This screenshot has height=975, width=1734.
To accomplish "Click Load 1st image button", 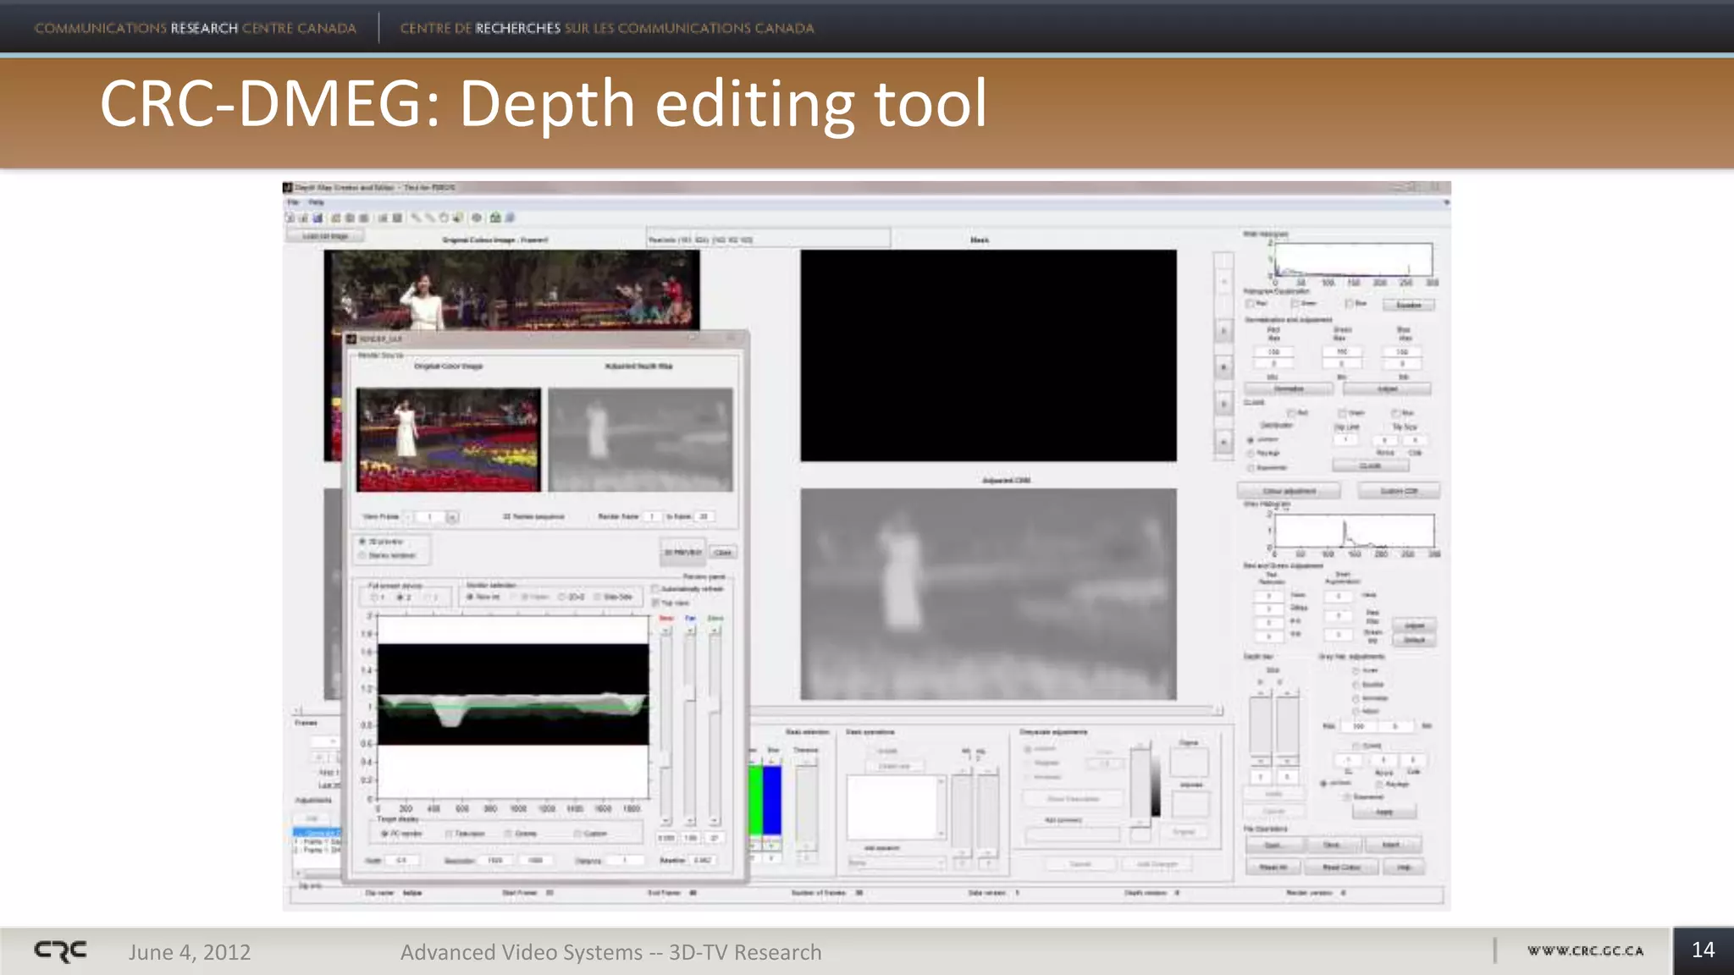I will coord(325,236).
